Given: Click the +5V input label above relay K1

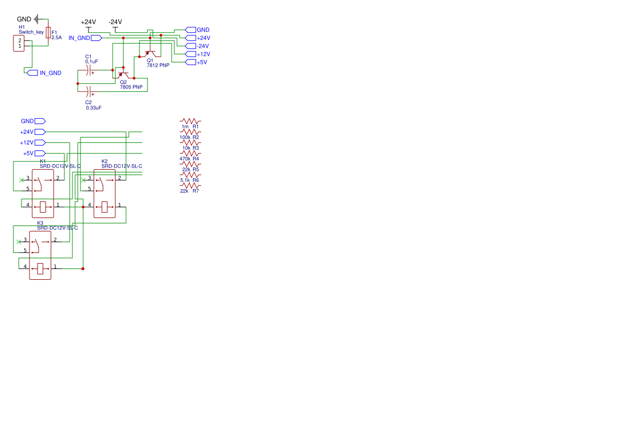Looking at the screenshot, I should [x=34, y=154].
